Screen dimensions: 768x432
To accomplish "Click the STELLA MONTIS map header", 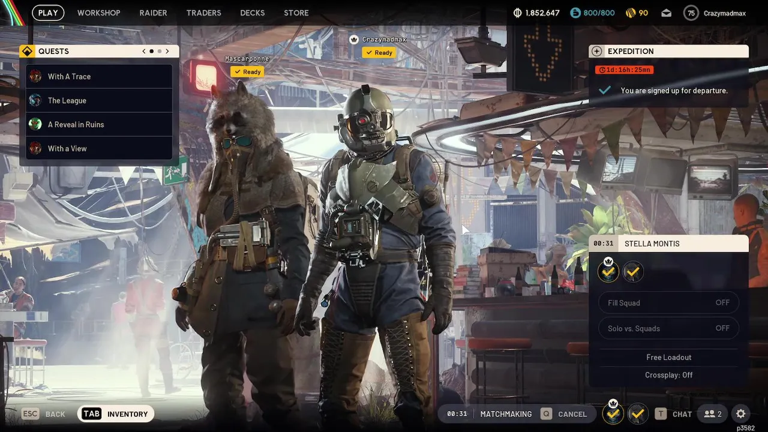I will (652, 244).
